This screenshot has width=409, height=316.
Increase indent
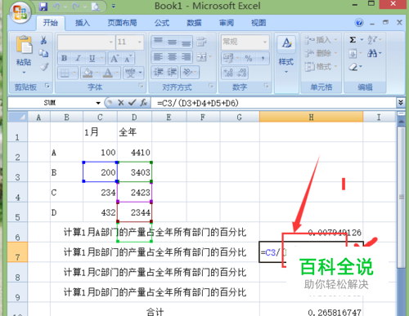(172, 72)
